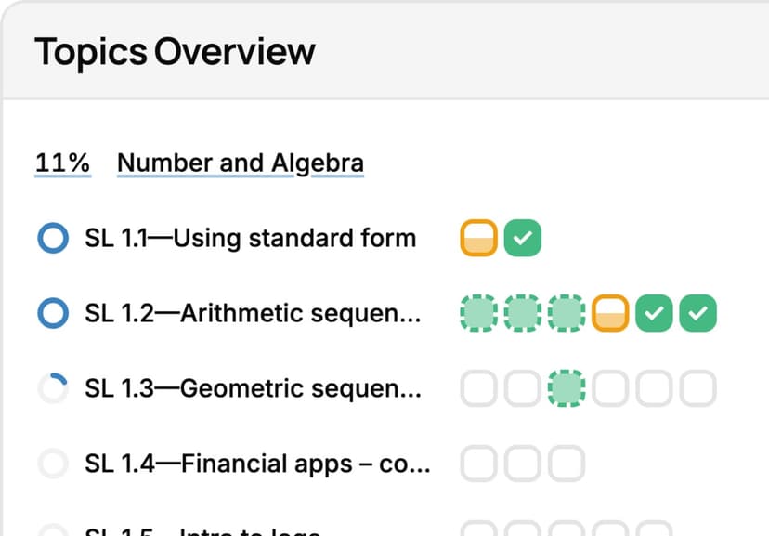The image size is (769, 536).
Task: Select the dashed green badge in SL 1.3 row
Action: coord(566,388)
